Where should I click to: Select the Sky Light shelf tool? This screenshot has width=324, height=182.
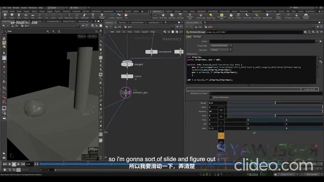[x=231, y=16]
